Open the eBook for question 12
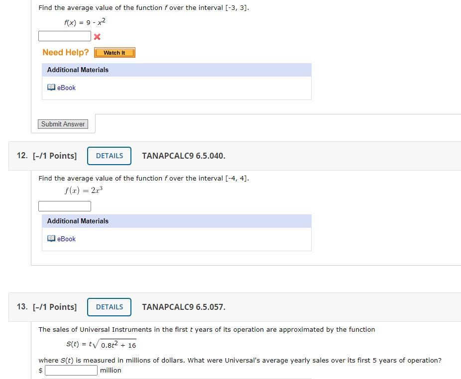Image resolution: width=461 pixels, height=379 pixels. click(65, 239)
